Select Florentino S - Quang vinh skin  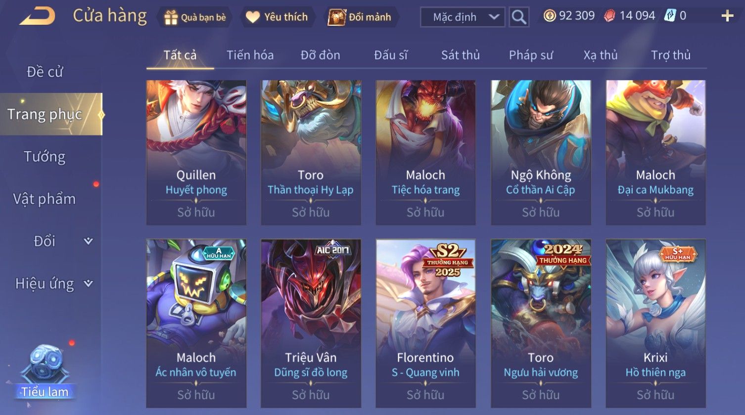click(x=425, y=324)
